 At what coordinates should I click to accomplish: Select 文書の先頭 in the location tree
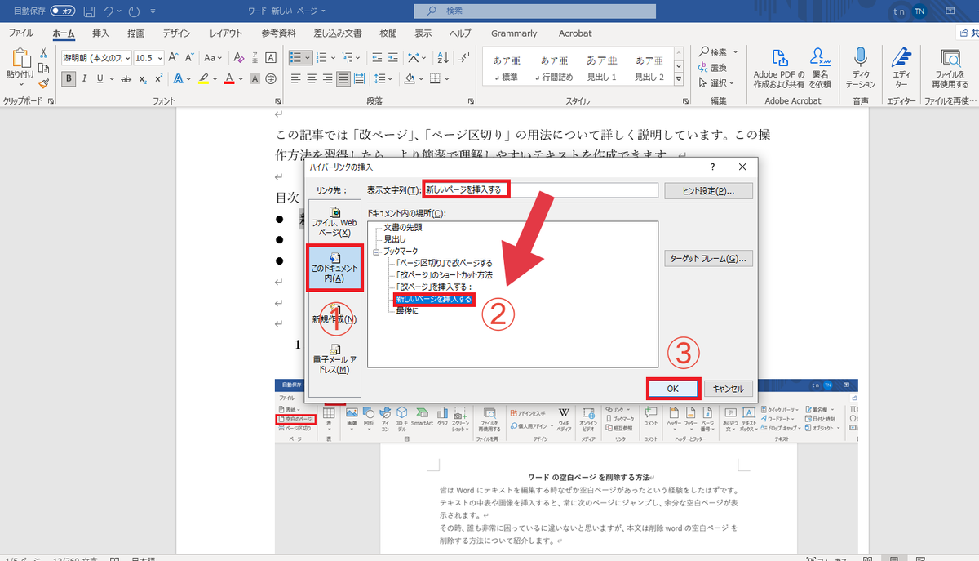(403, 227)
